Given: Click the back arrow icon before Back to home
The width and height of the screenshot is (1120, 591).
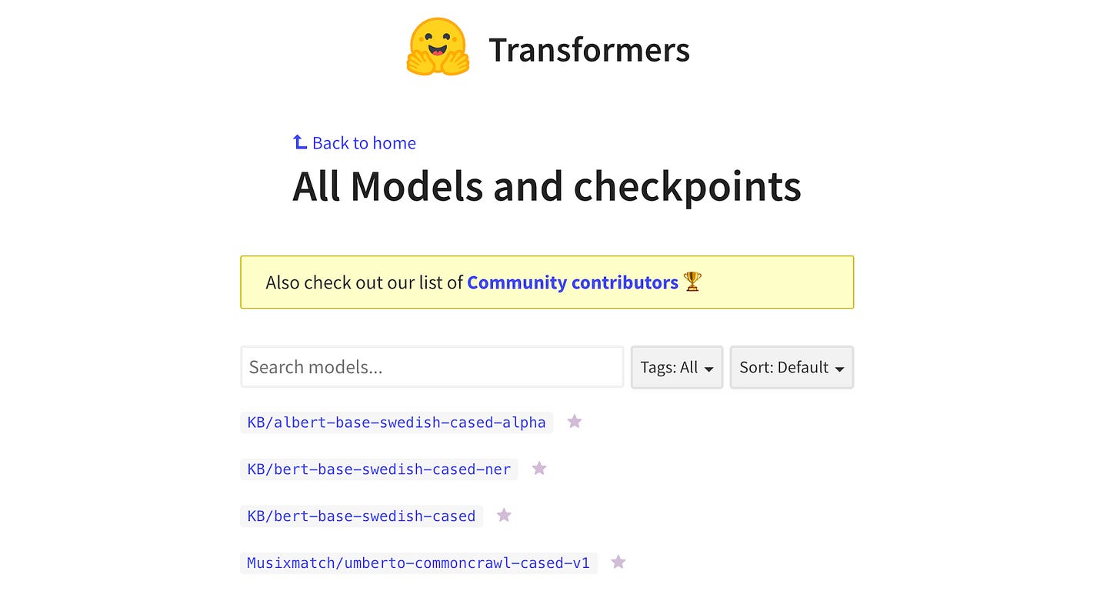Looking at the screenshot, I should (x=300, y=142).
